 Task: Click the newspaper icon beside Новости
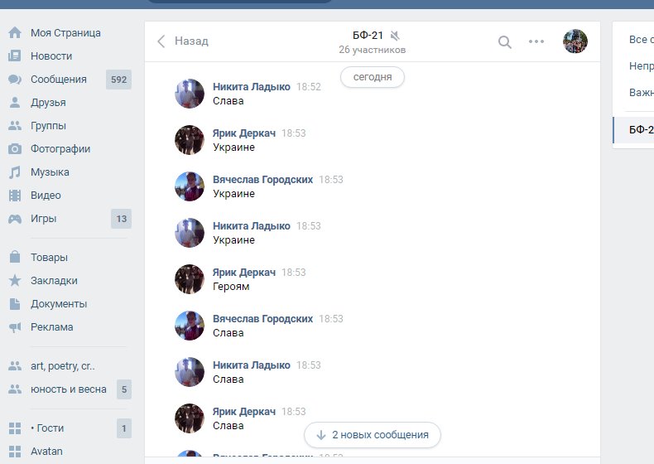point(15,56)
